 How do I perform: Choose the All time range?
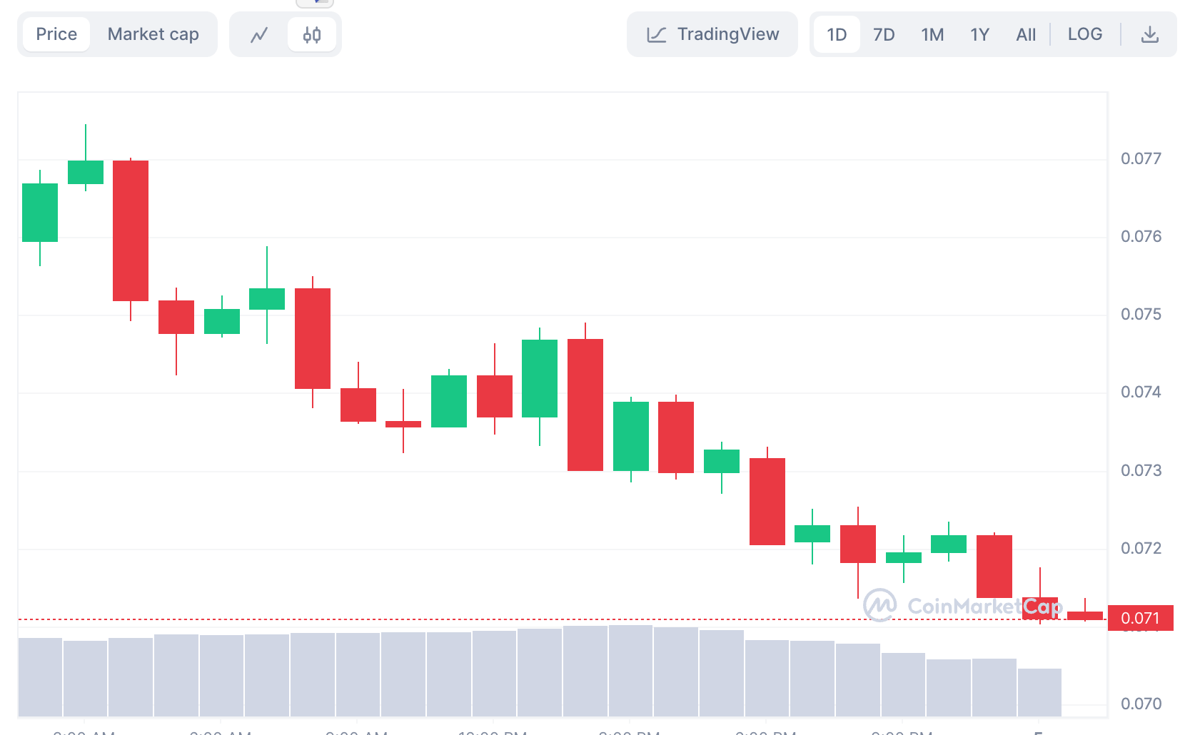point(1026,34)
